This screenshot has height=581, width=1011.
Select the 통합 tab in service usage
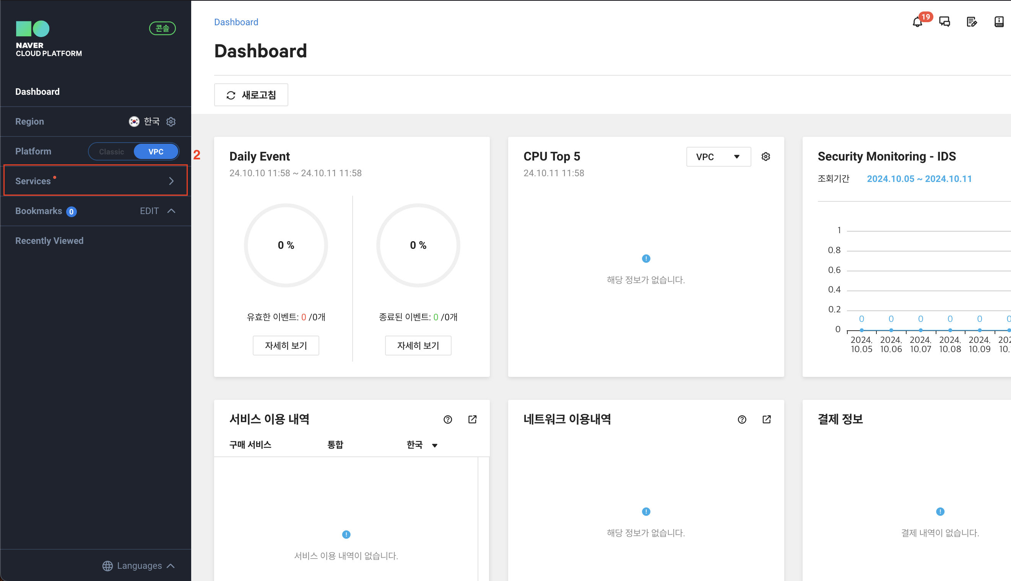[x=335, y=445]
